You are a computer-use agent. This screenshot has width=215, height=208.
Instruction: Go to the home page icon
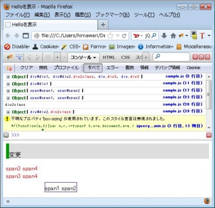[x=173, y=36]
